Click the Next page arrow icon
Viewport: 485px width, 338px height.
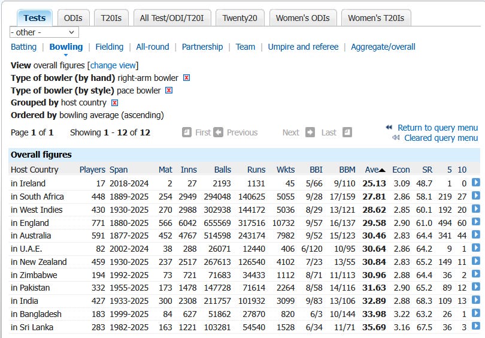[310, 132]
